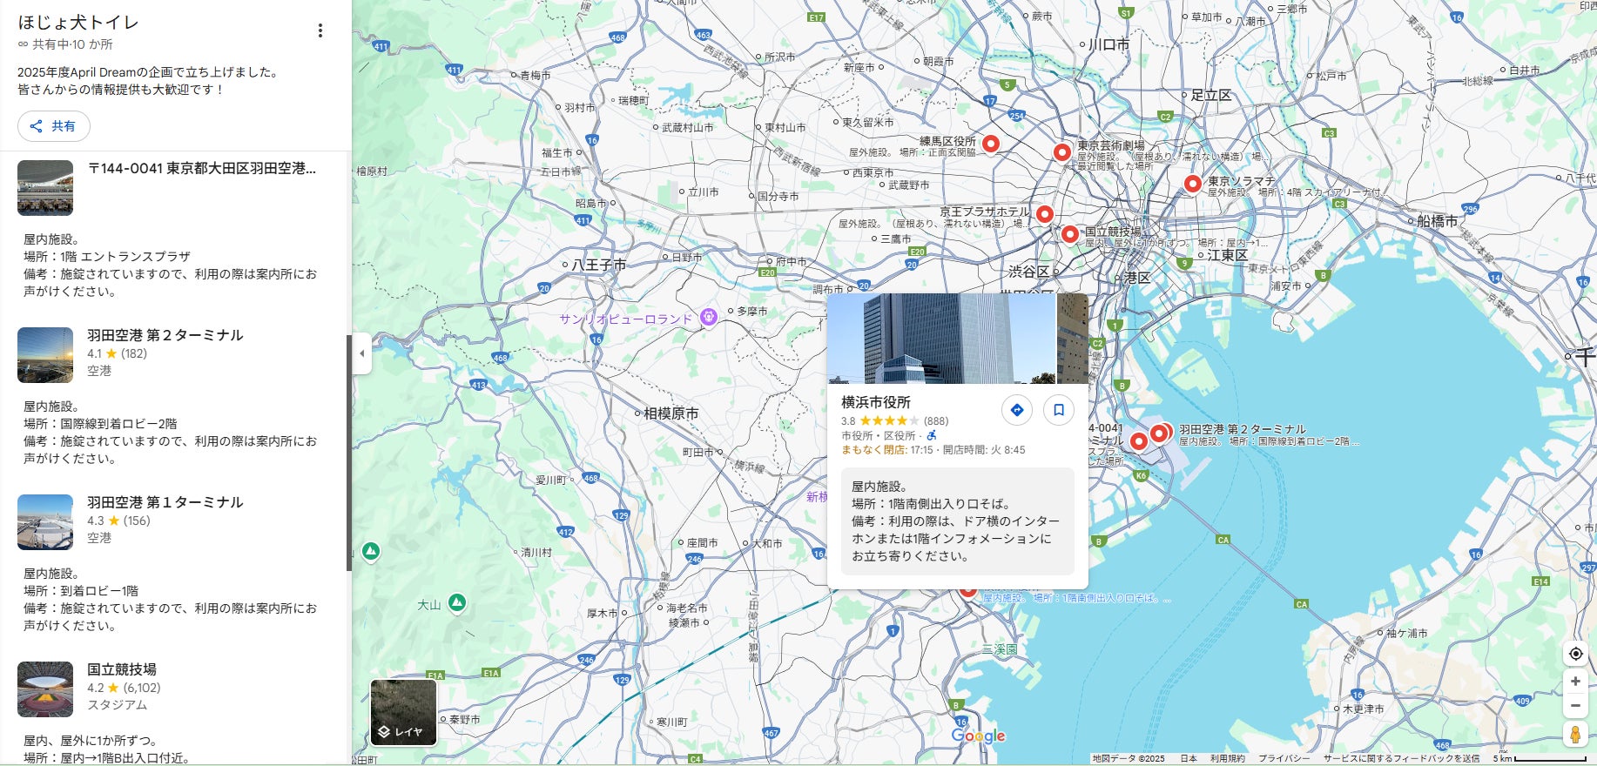The image size is (1597, 766).
Task: Click the 川口市 city label
Action: [x=1109, y=44]
